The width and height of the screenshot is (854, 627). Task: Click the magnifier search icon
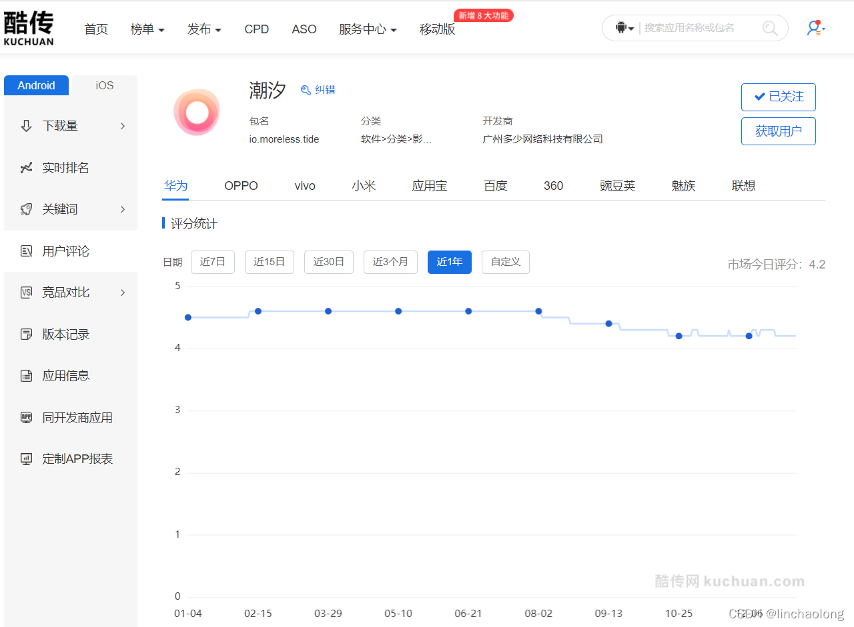(x=770, y=28)
